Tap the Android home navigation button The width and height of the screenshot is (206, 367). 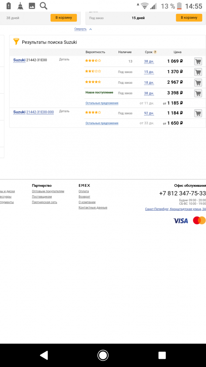[103, 355]
